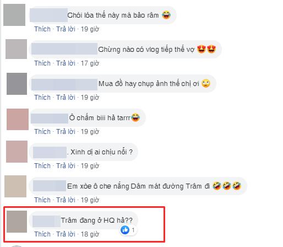Click the laughing emoji after 'bảo râm'
Screen dimensions: 283x247
166,15
